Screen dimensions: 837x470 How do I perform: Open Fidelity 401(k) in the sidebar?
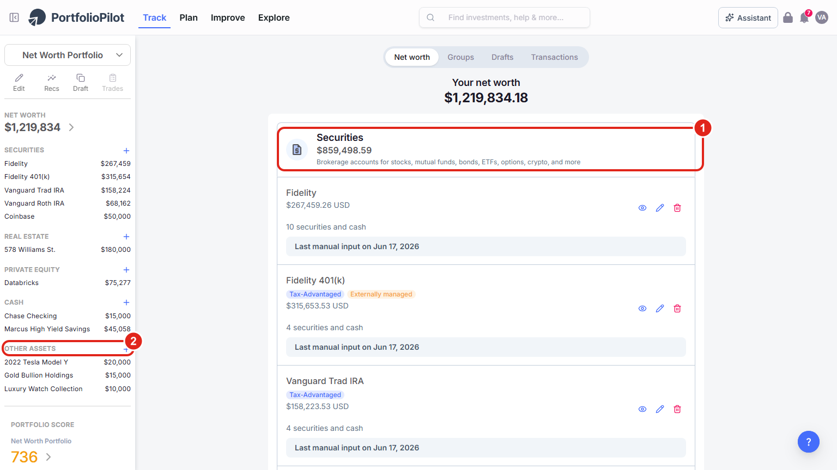pyautogui.click(x=68, y=177)
